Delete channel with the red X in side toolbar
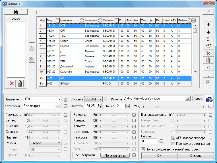 pos(208,53)
